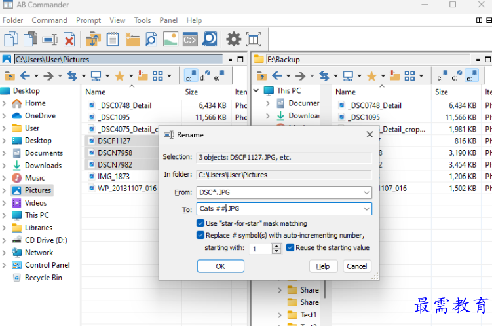Open the Folder menu
The height and width of the screenshot is (326, 494).
(12, 20)
